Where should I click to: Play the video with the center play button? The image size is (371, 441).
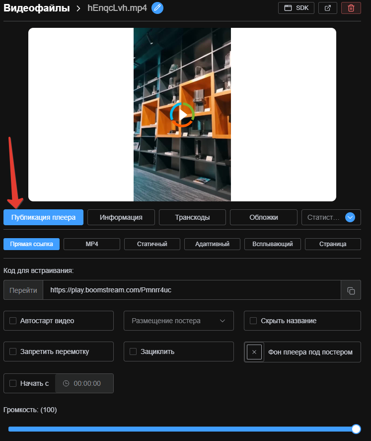[x=182, y=115]
